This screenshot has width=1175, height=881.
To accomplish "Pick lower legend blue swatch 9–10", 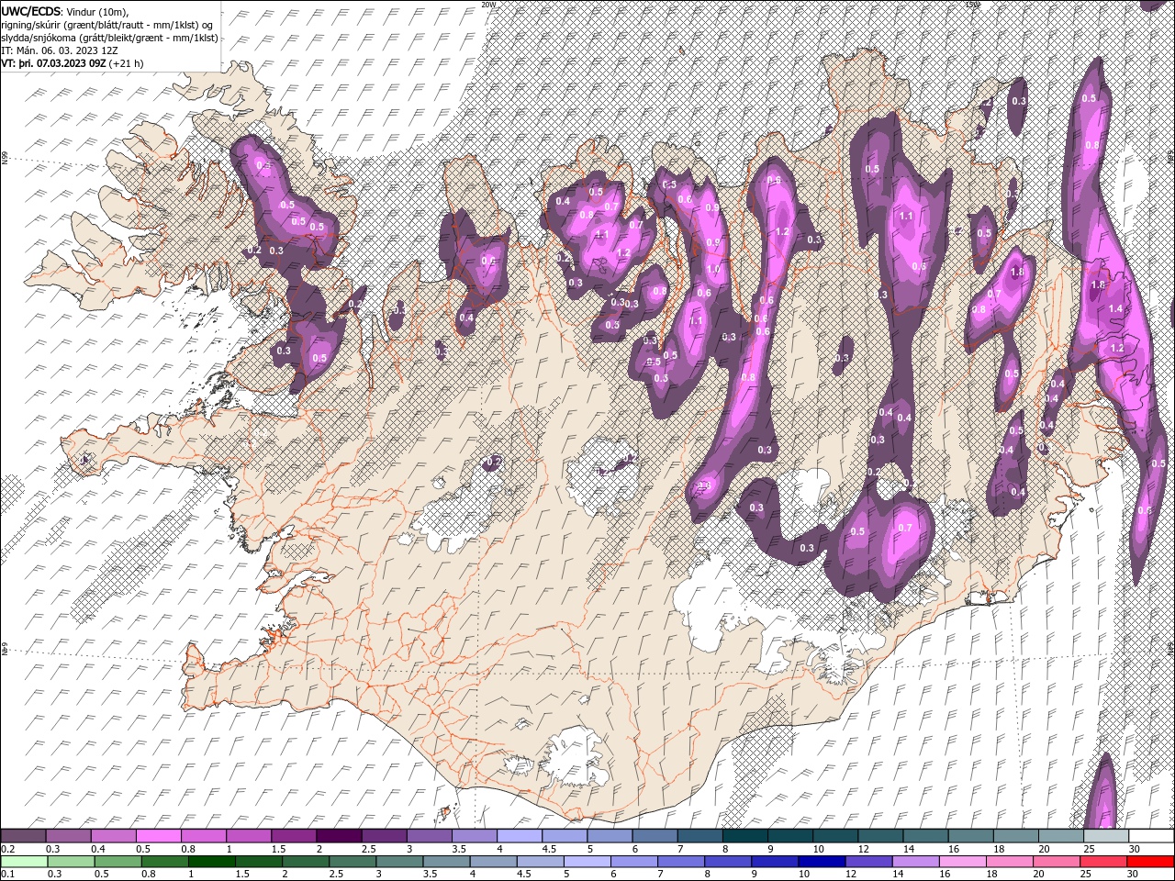I will (775, 862).
